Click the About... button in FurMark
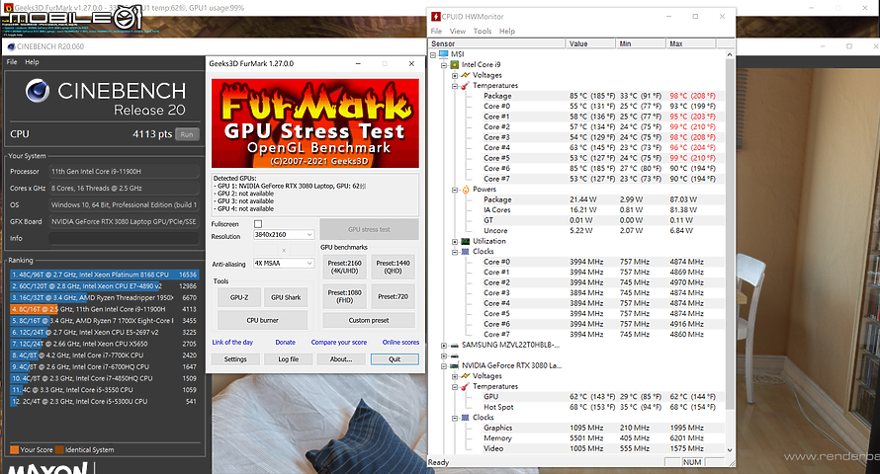The width and height of the screenshot is (880, 474). pos(341,359)
